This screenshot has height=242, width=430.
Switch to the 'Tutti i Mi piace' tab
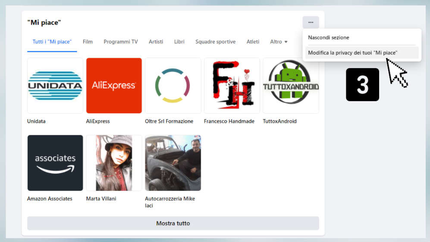point(52,42)
